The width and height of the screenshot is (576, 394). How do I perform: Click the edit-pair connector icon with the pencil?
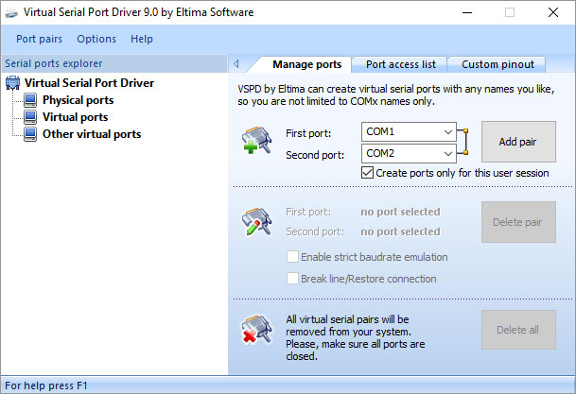pyautogui.click(x=256, y=221)
